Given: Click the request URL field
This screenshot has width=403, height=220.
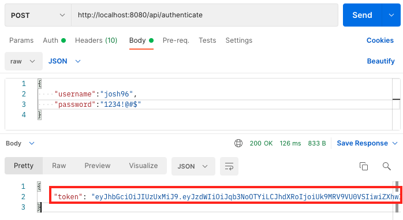Looking at the screenshot, I should pos(204,15).
